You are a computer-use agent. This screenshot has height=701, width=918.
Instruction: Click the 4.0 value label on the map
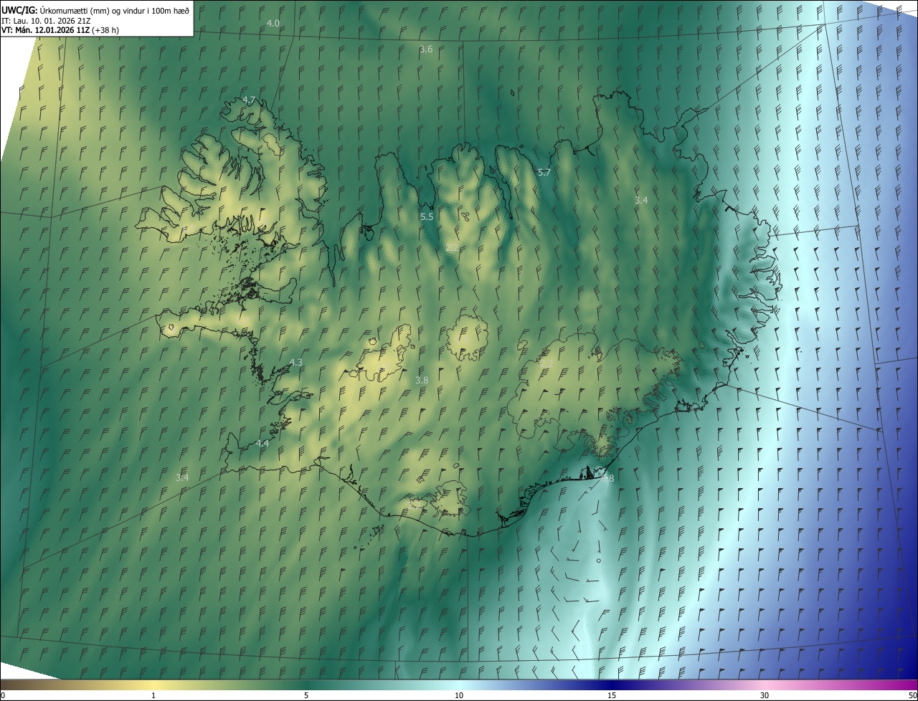(273, 23)
